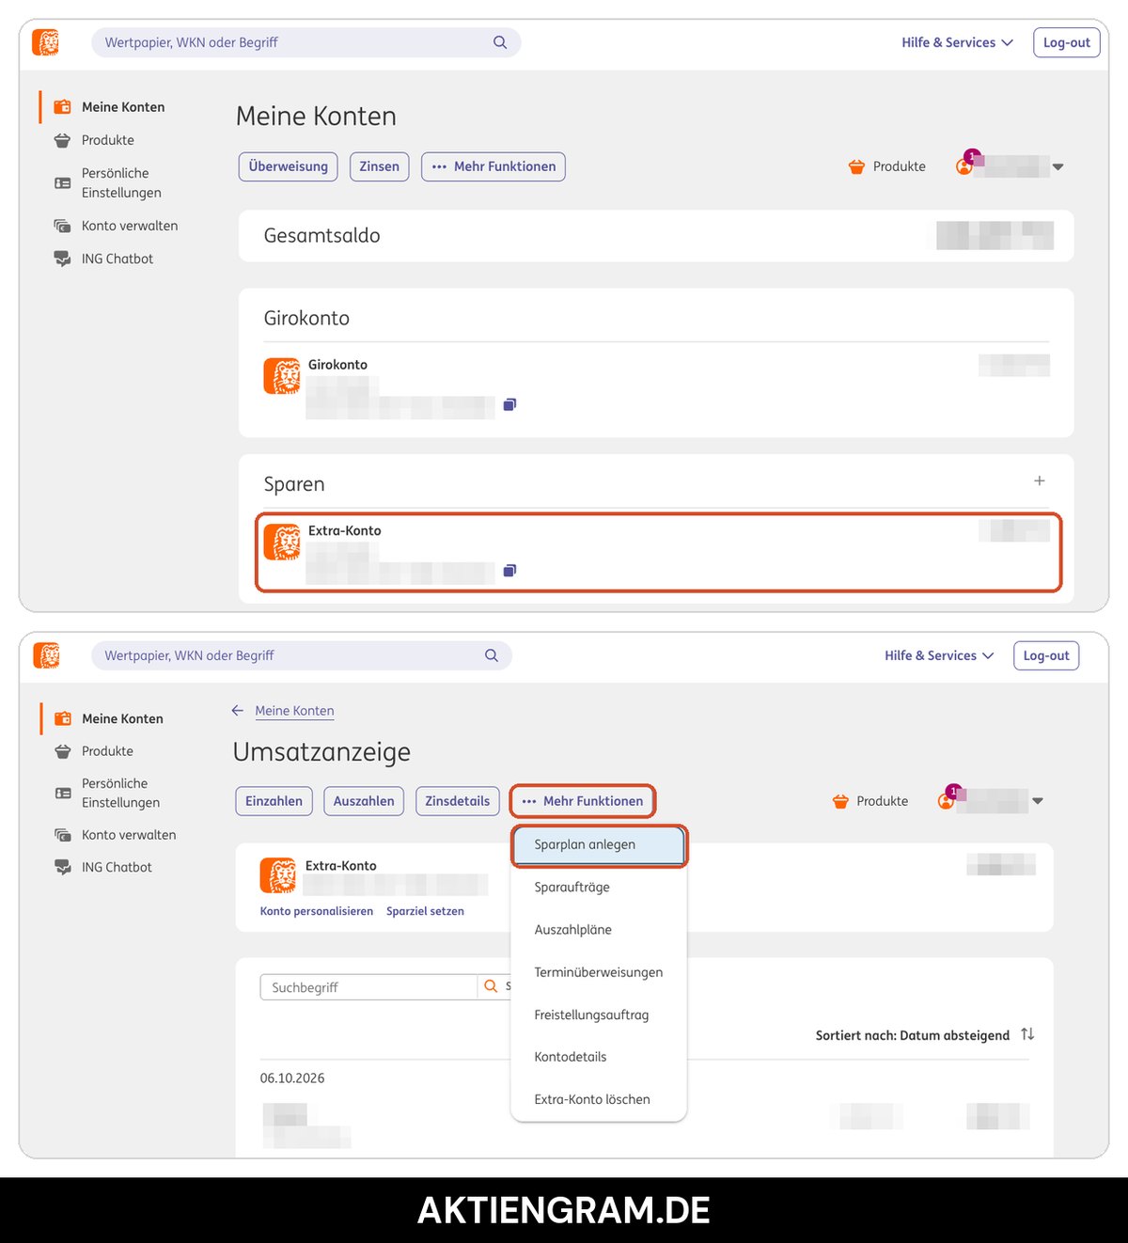Screen dimensions: 1128x1243
Task: Focus the bottom Wertpapier, WKN oder Begriff field
Action: (x=302, y=655)
